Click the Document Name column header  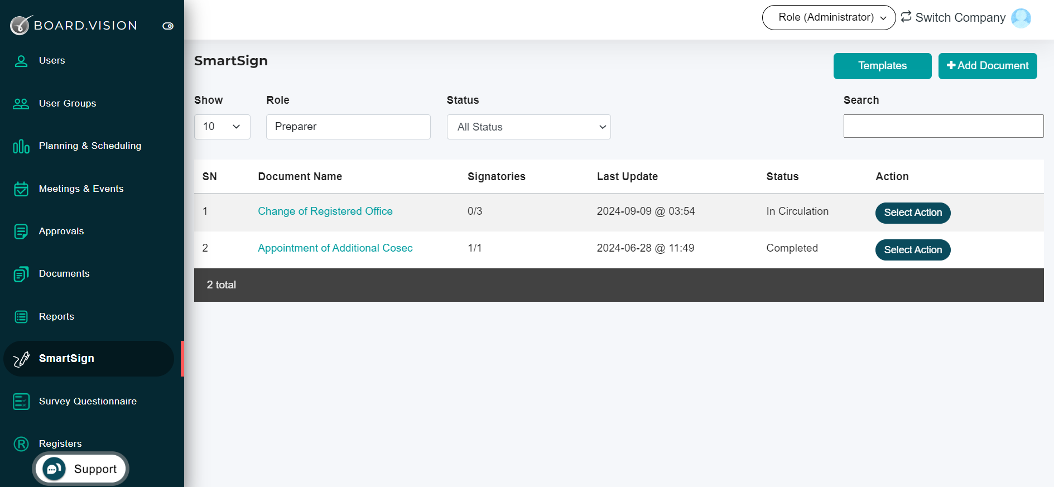click(x=300, y=177)
